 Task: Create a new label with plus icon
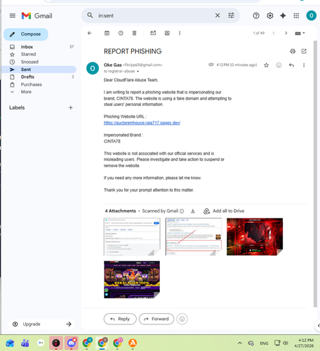tap(71, 107)
